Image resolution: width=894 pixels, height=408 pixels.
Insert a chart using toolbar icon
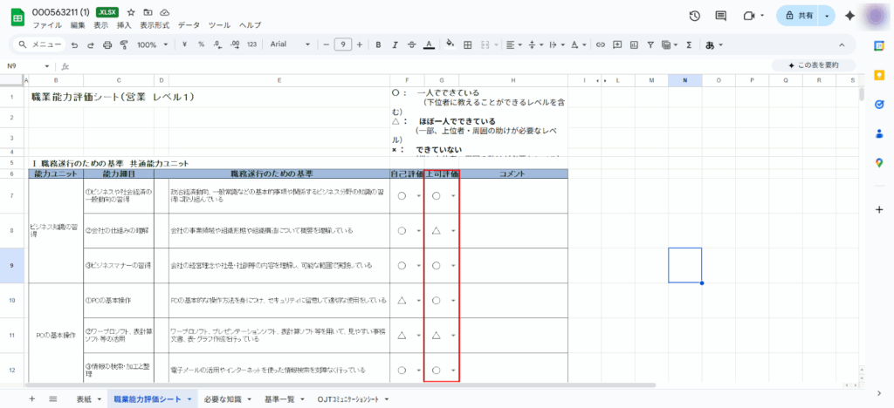click(633, 44)
